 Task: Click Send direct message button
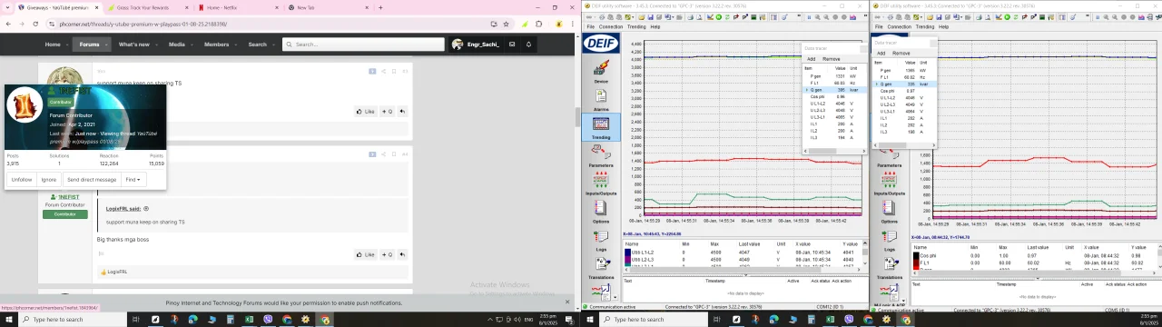point(91,180)
